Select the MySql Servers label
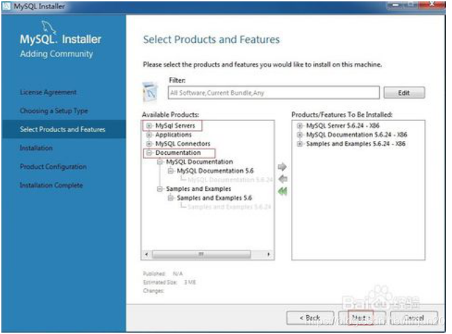 175,126
